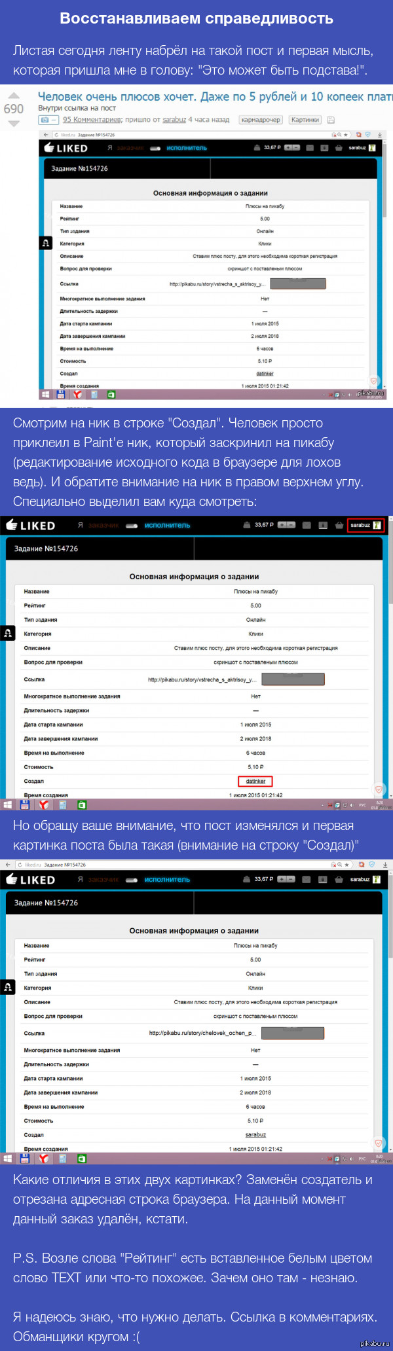Screen dimensions: 393x1351
Task: Click the Windows Start button in the bottom screenshot
Action: (x=8, y=1158)
